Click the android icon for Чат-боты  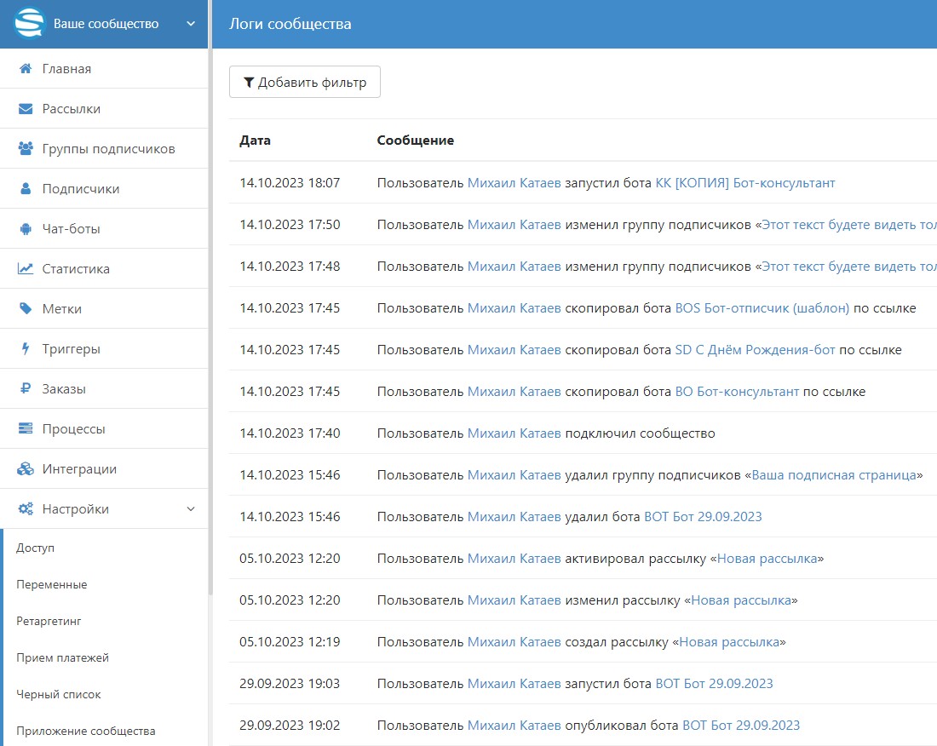tap(26, 229)
